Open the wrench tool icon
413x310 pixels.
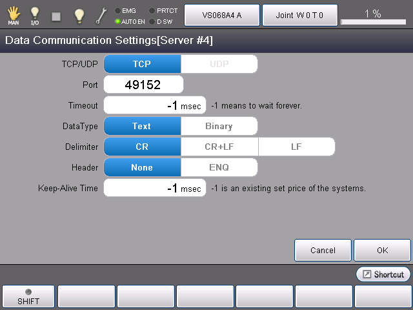101,15
